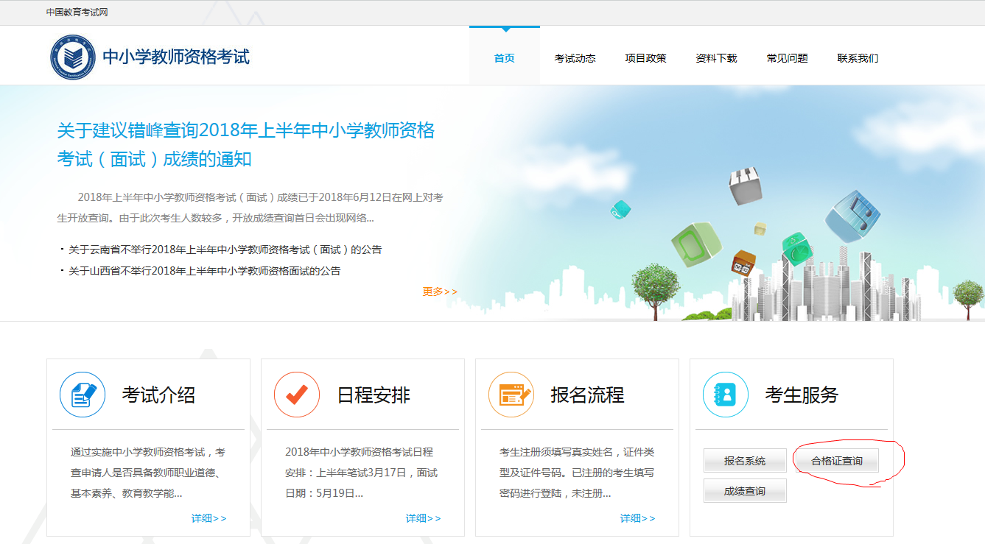Click 详细>> under 日程安排

click(423, 518)
